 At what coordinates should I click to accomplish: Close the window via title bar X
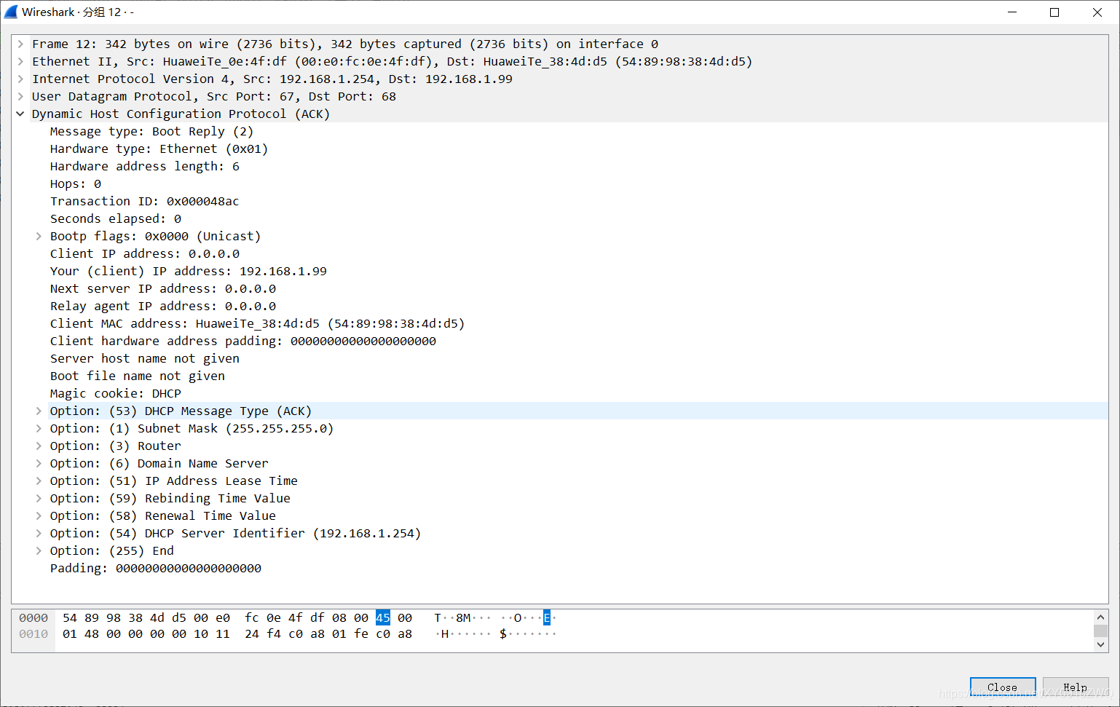(x=1097, y=12)
